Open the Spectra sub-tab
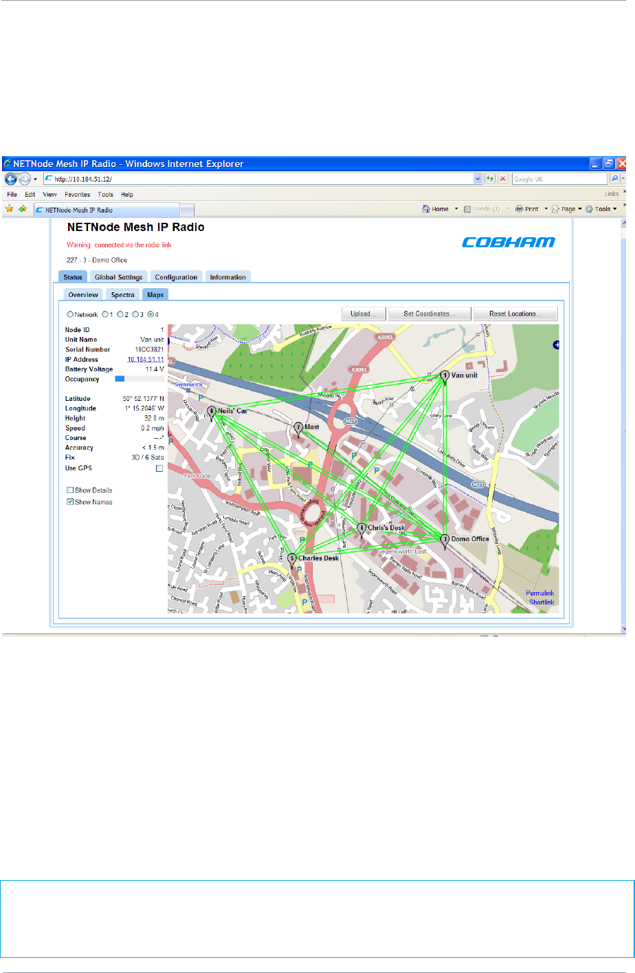This screenshot has width=635, height=973. point(122,294)
